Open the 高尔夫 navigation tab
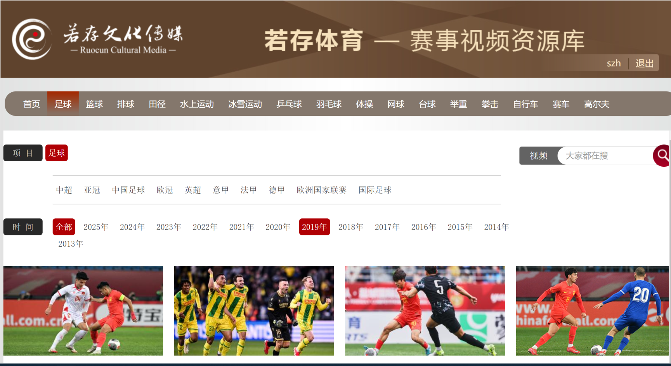The width and height of the screenshot is (671, 366). coord(596,104)
